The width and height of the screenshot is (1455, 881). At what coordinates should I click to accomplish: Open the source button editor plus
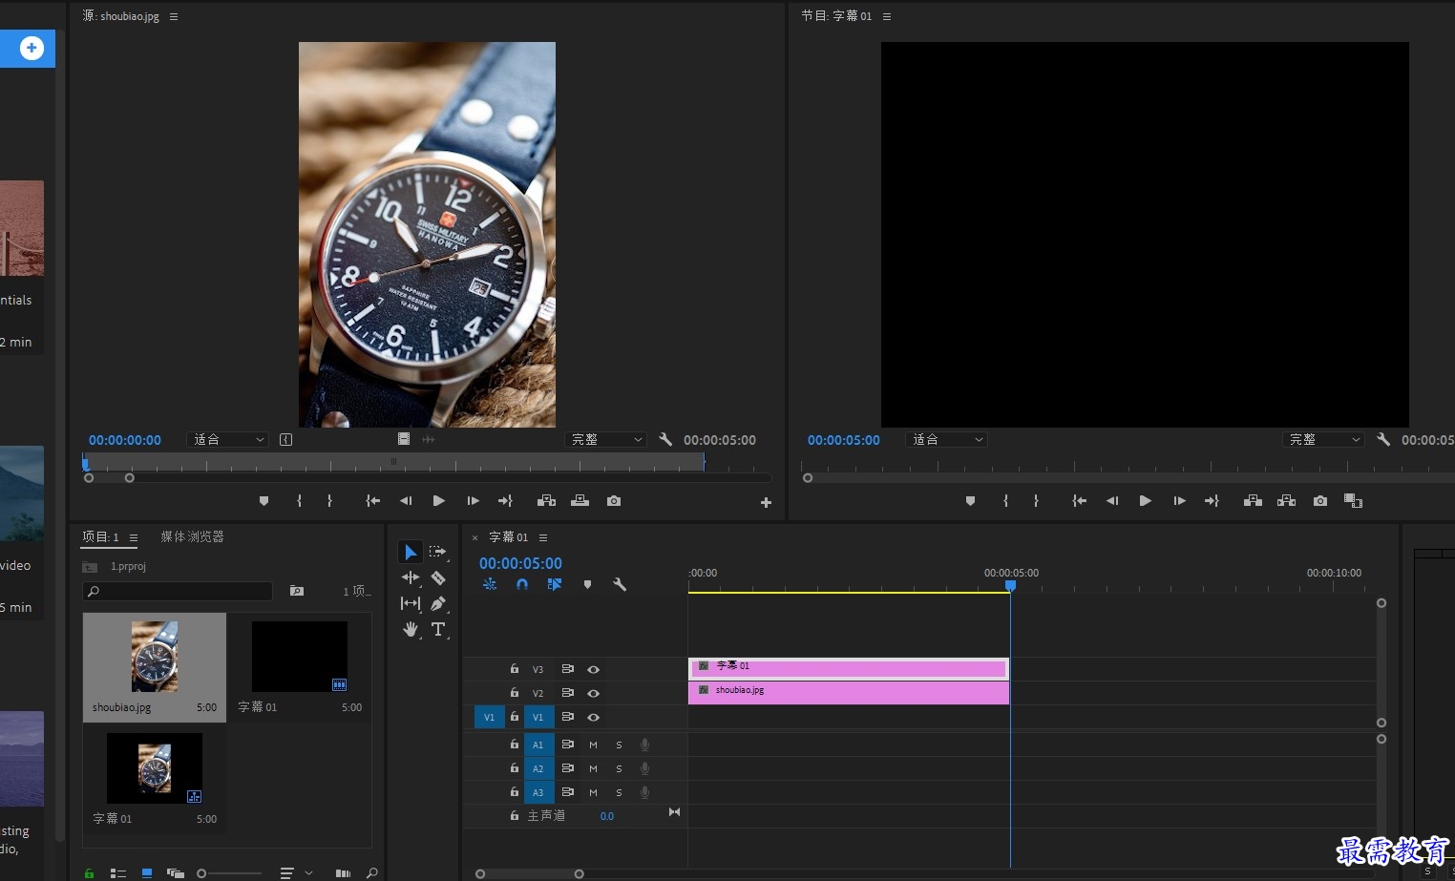[766, 503]
